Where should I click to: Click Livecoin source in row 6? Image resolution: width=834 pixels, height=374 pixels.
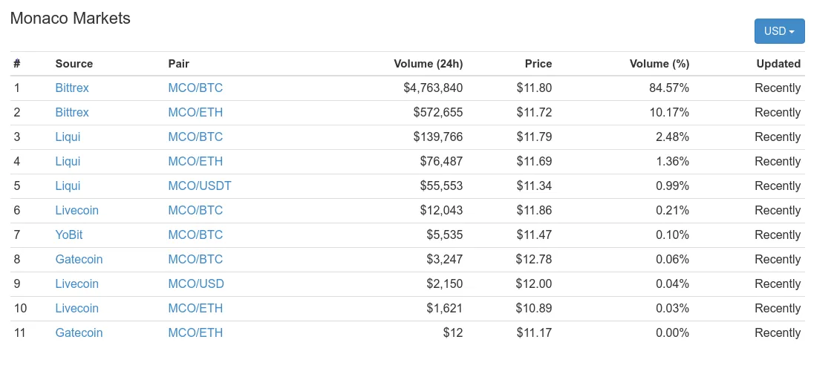click(x=76, y=211)
